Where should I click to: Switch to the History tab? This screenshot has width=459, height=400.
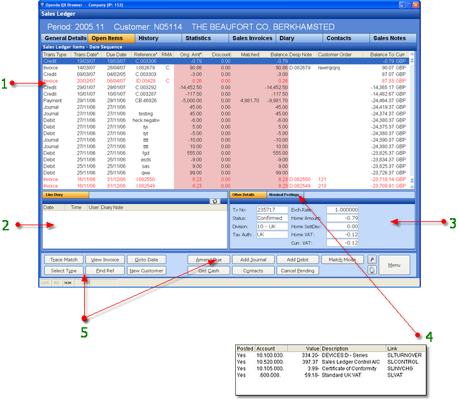(158, 38)
